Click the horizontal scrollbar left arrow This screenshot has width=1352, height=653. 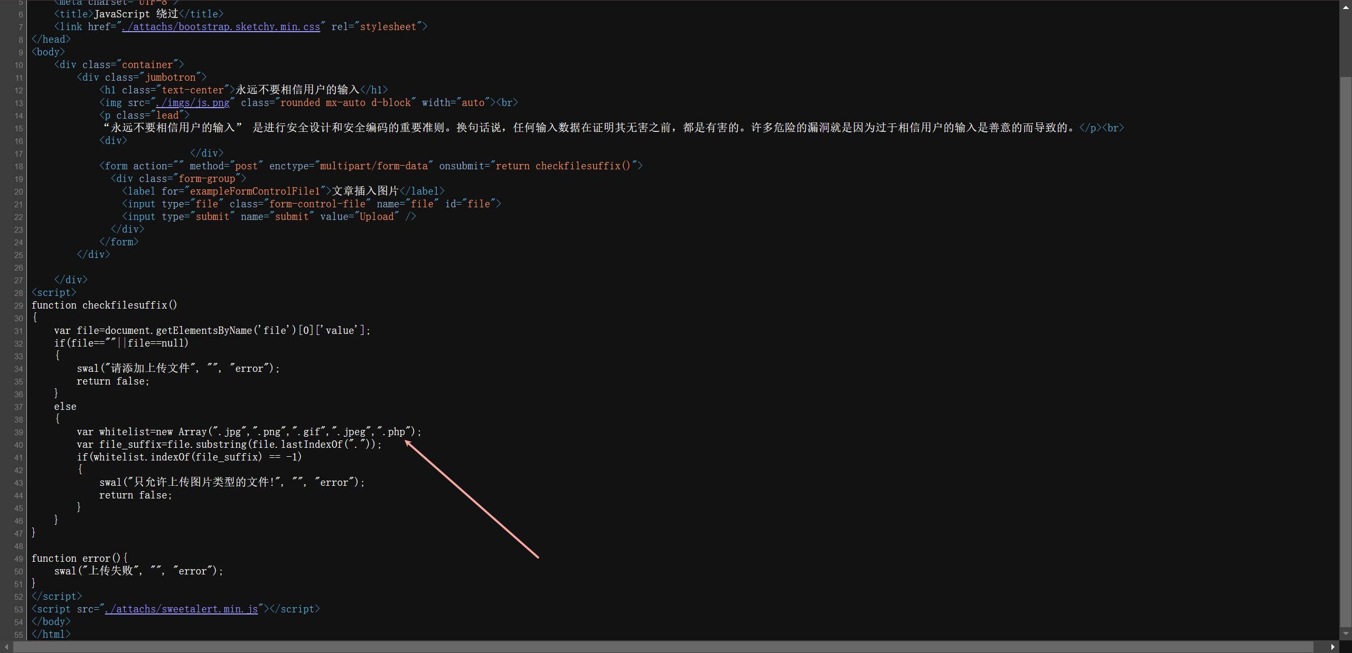pos(6,647)
